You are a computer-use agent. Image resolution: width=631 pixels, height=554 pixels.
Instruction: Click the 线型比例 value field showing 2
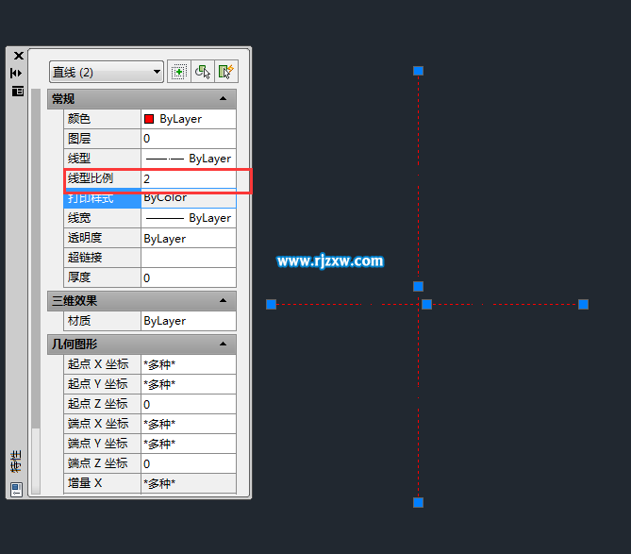(x=189, y=178)
